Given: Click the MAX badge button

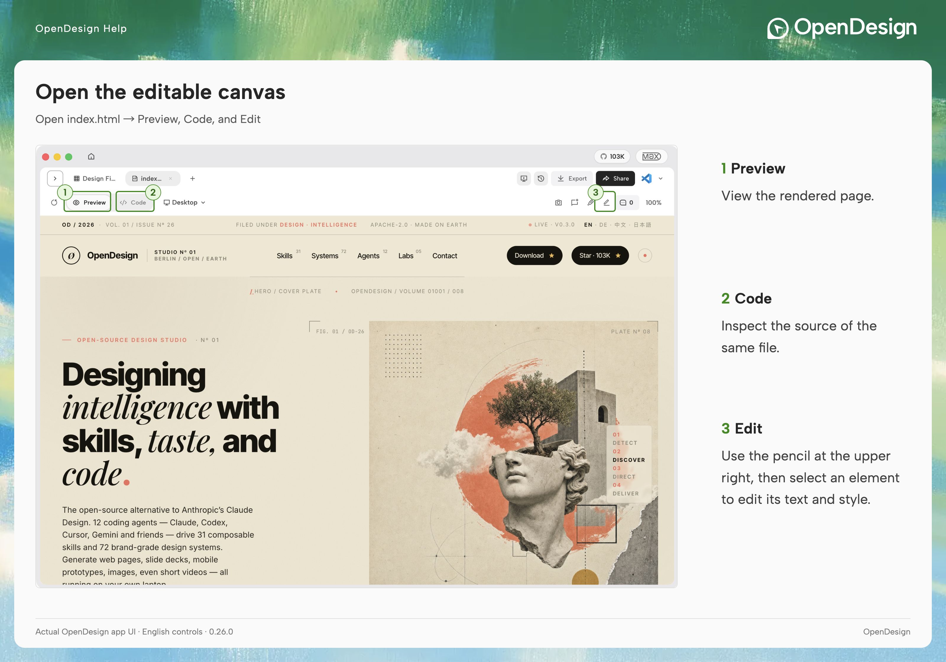Looking at the screenshot, I should pos(651,157).
